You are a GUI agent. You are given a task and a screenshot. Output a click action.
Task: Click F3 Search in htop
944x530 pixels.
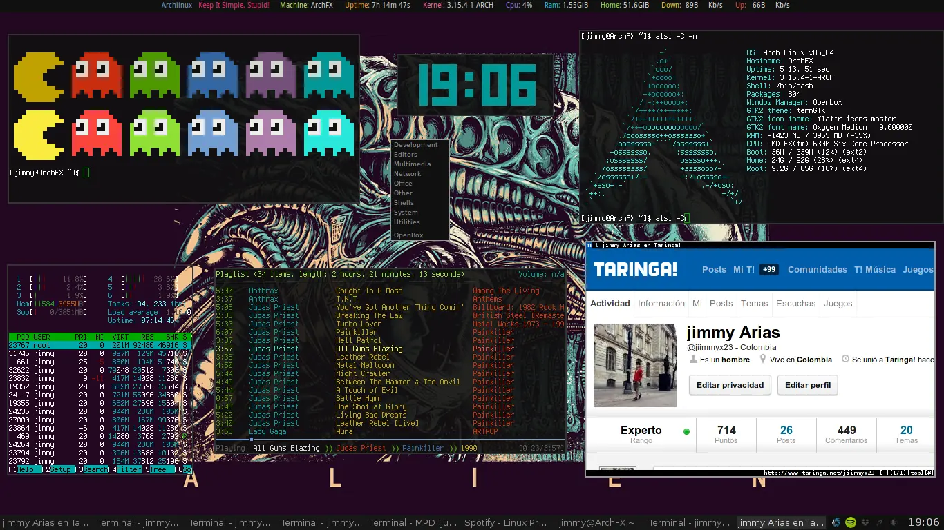(91, 469)
